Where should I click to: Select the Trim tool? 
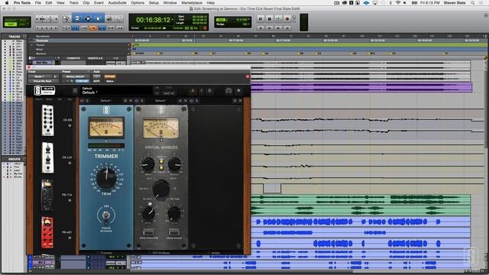coord(77,18)
